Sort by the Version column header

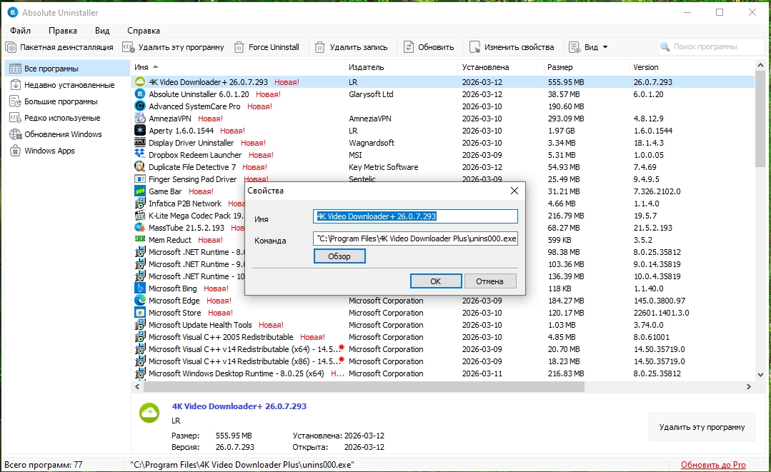pos(692,67)
